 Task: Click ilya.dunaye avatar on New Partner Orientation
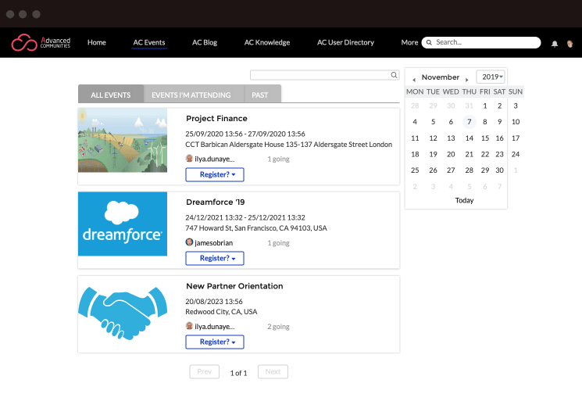click(x=189, y=326)
